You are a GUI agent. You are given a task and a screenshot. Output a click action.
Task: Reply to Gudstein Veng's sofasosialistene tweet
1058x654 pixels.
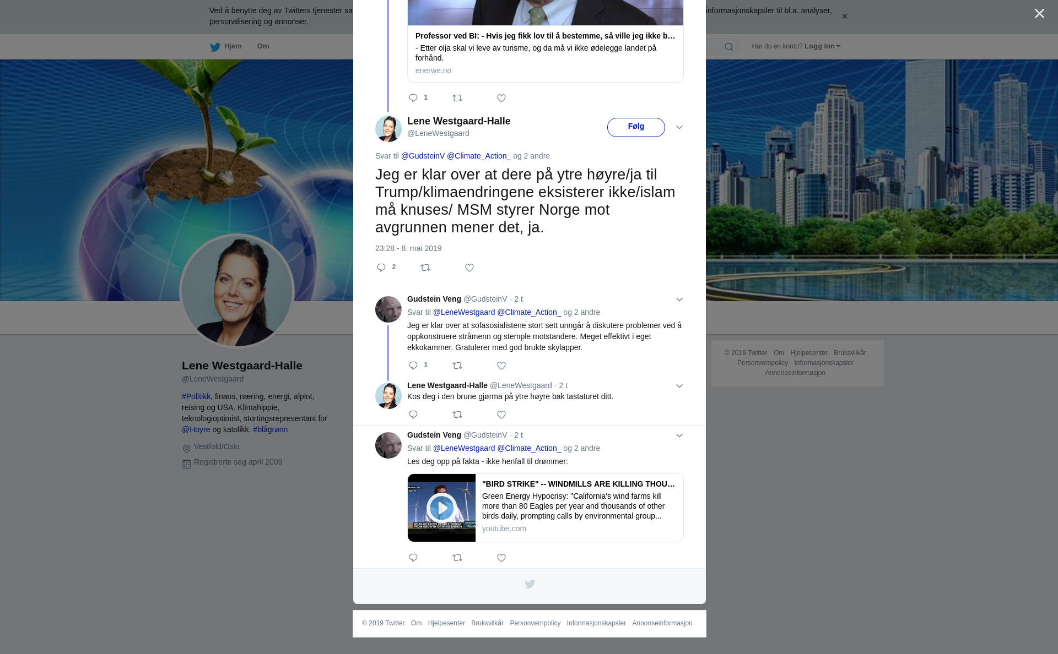tap(413, 366)
